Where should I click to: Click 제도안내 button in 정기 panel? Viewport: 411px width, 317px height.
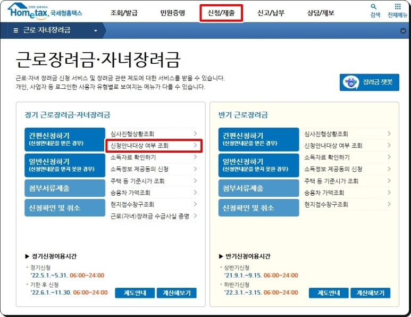point(135,293)
